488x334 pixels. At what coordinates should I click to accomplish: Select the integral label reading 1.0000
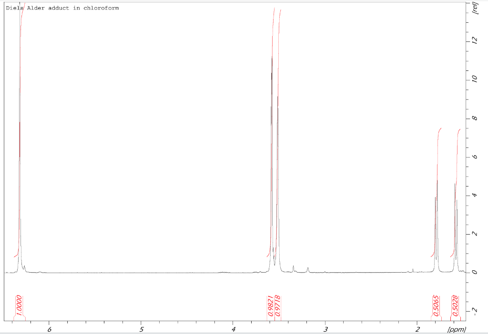coord(20,305)
